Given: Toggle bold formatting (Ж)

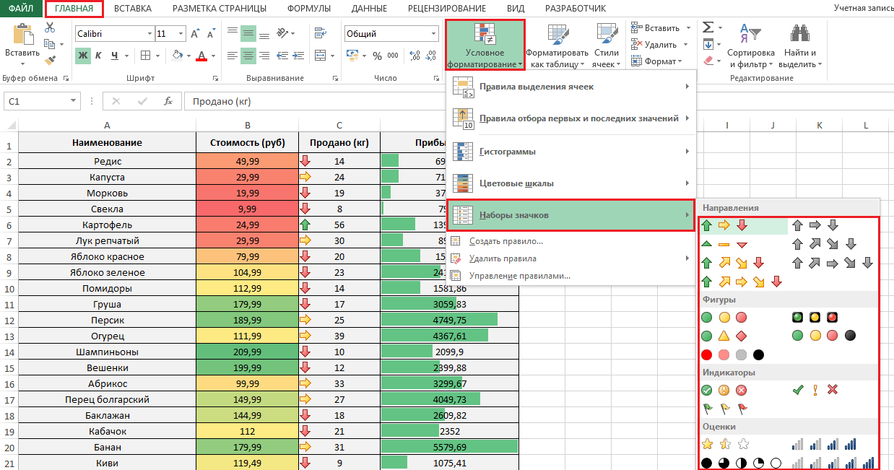Looking at the screenshot, I should (83, 56).
